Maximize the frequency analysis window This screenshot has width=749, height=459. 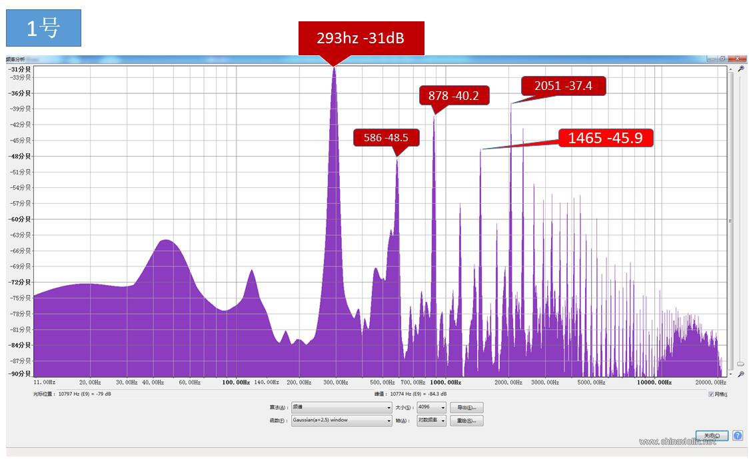pos(722,59)
